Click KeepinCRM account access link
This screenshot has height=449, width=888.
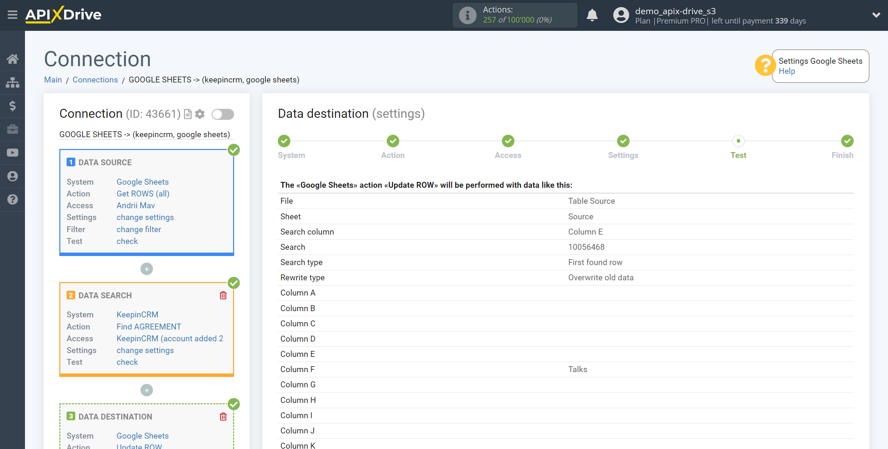click(170, 338)
